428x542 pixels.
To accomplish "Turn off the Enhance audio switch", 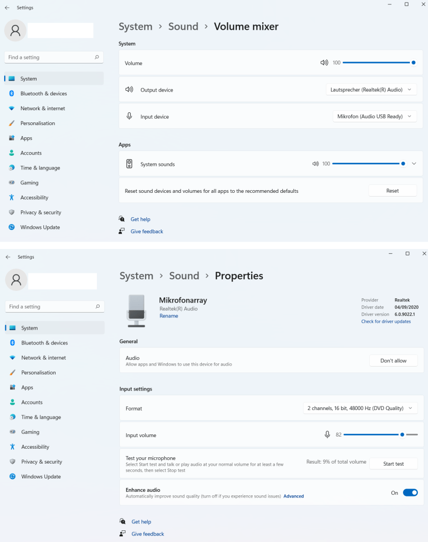I will tap(410, 493).
